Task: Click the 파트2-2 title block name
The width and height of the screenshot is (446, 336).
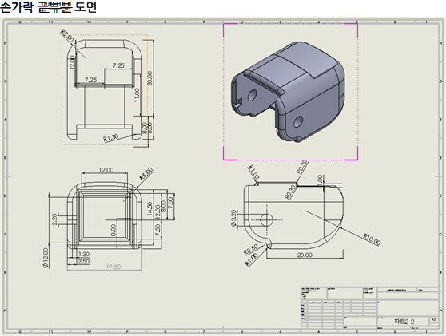Action: coord(404,322)
